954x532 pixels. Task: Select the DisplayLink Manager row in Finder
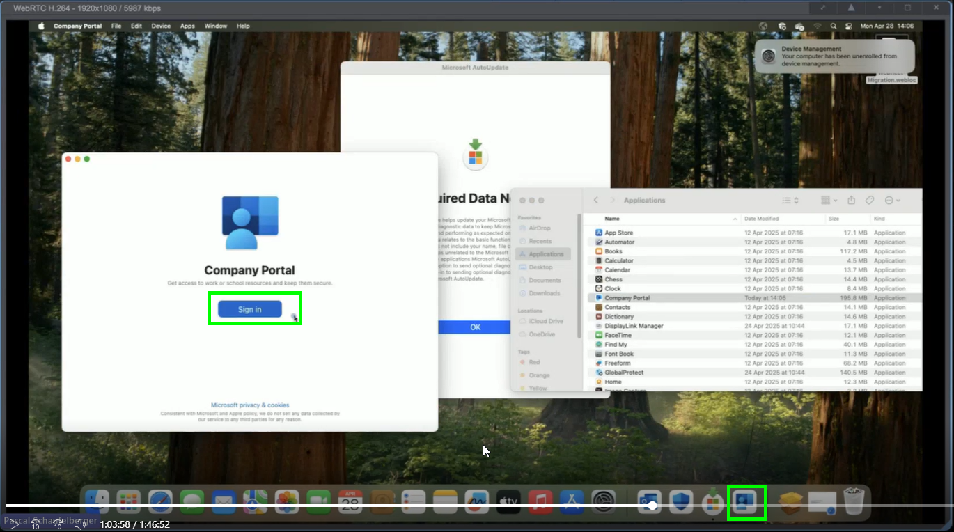coord(755,326)
